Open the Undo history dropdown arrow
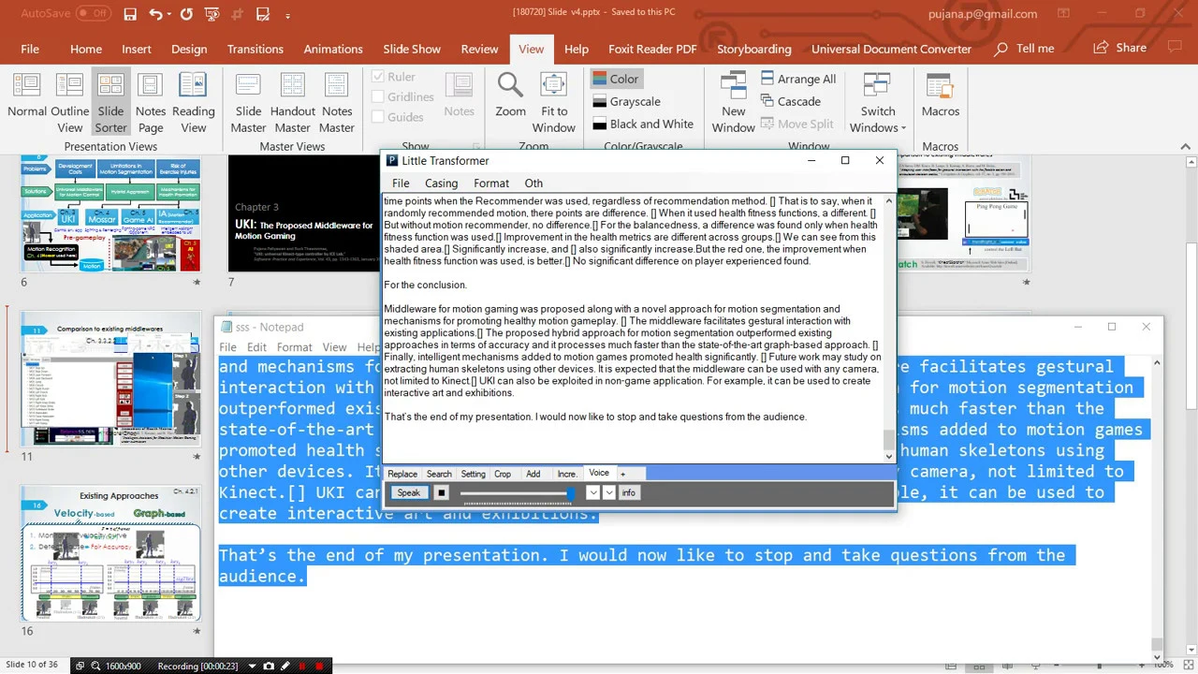 tap(169, 15)
